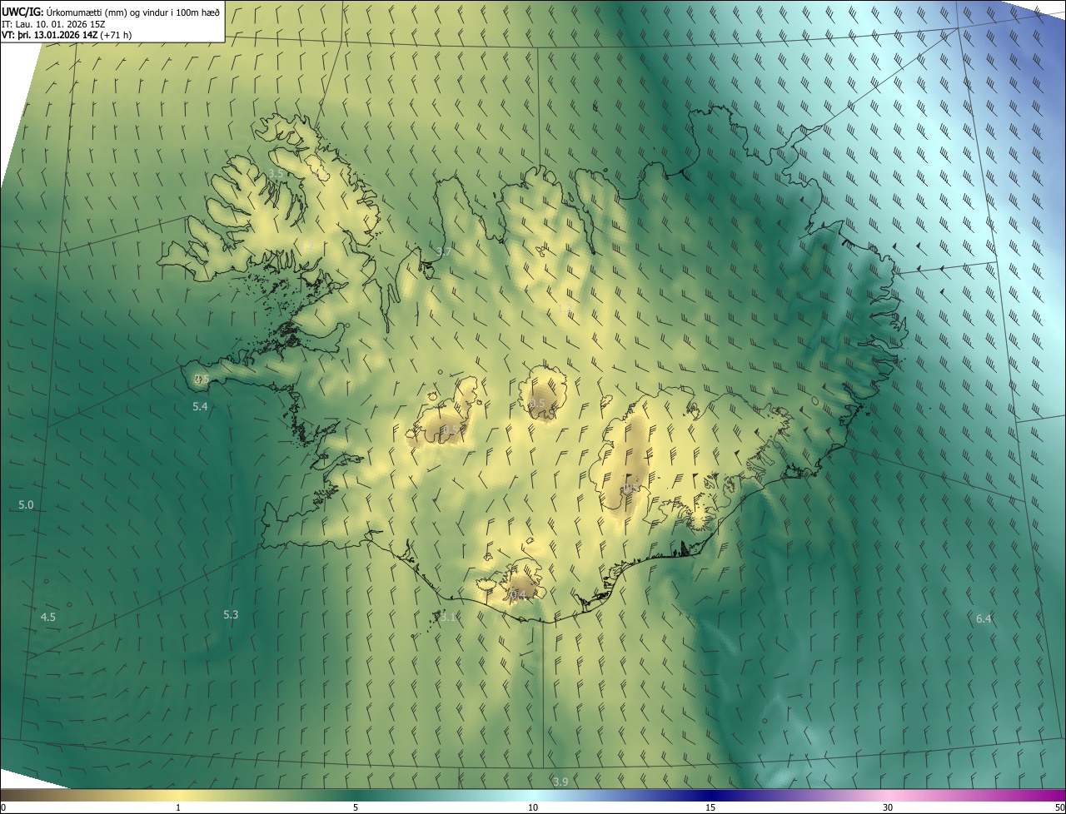Click the map value label 5.0
The width and height of the screenshot is (1066, 814).
tap(26, 505)
